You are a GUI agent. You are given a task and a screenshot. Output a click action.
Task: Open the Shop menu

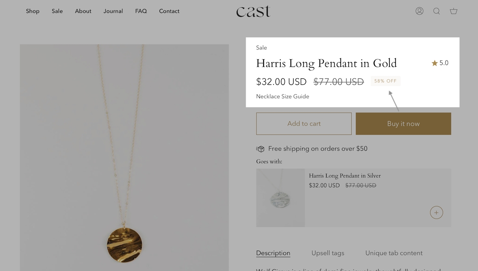pos(32,11)
